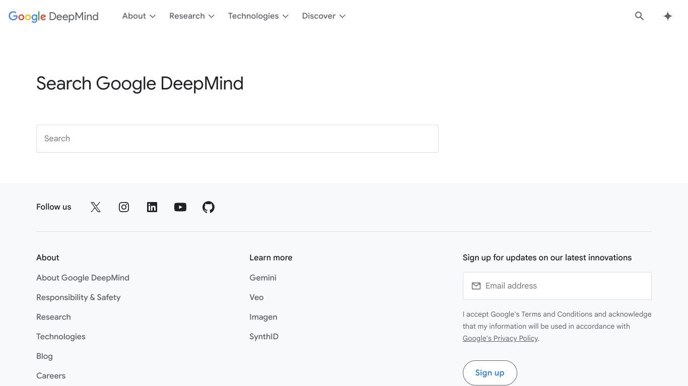This screenshot has width=688, height=386.
Task: Open the SynthID footer link
Action: [x=264, y=337]
